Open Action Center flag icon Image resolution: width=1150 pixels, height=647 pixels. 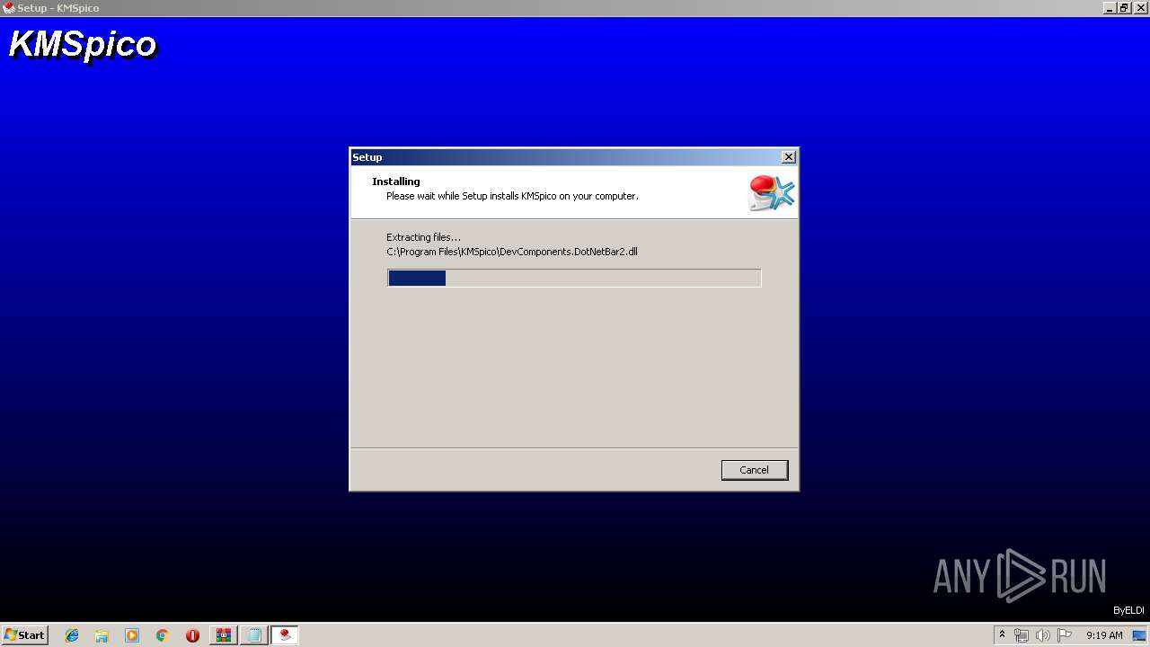click(1065, 635)
